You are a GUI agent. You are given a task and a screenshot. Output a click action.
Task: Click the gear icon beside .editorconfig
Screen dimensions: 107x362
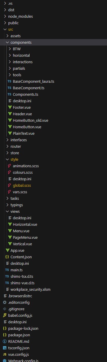(5, 303)
